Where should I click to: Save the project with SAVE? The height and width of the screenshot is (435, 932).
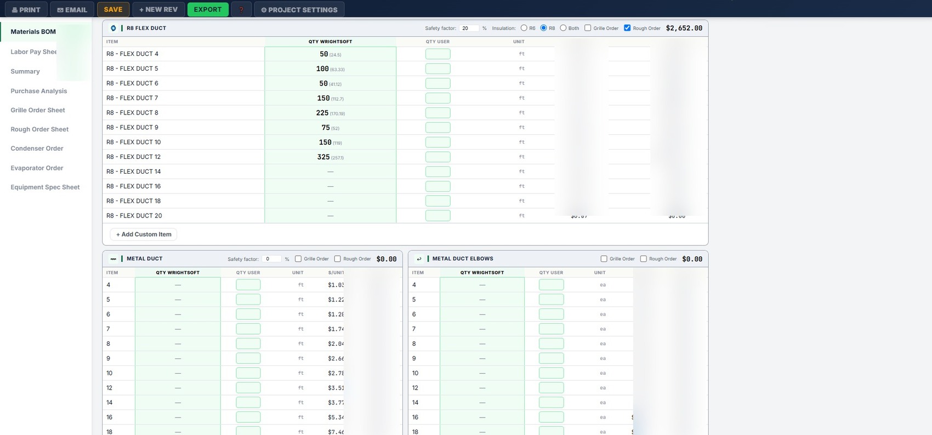pos(113,9)
